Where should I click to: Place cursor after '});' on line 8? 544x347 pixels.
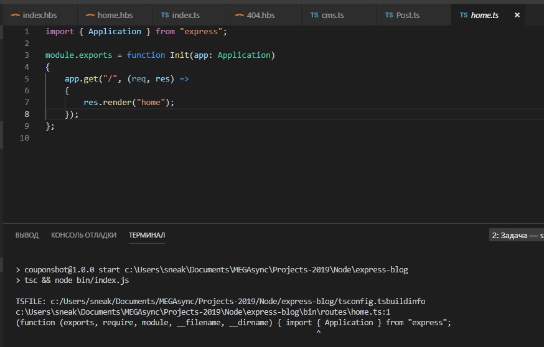pos(80,114)
